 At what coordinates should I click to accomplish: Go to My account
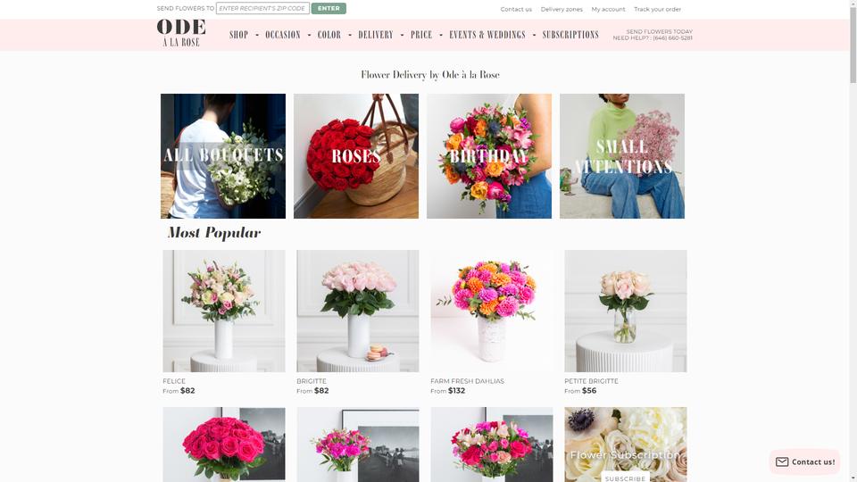[x=608, y=9]
